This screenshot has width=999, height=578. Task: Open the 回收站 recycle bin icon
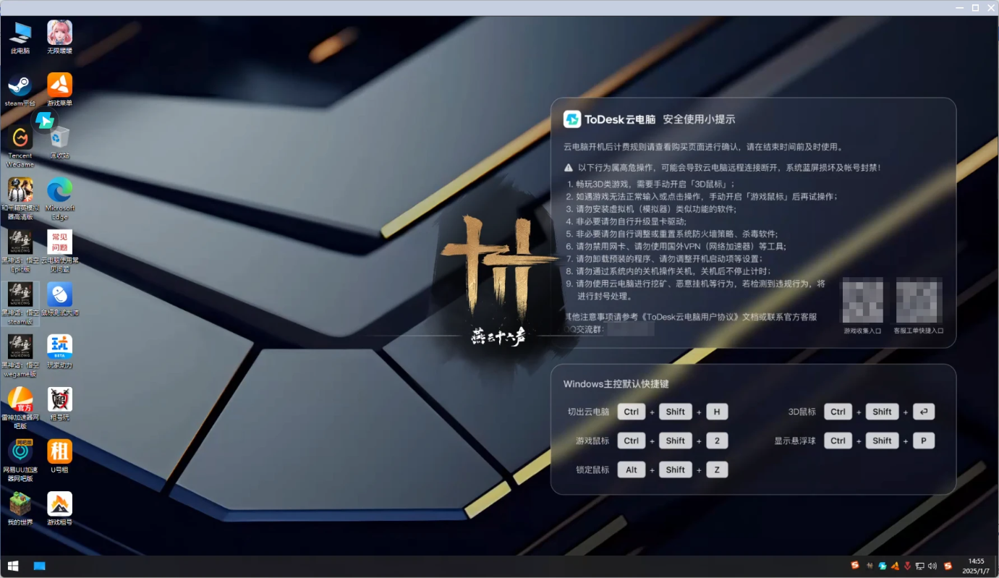point(59,143)
